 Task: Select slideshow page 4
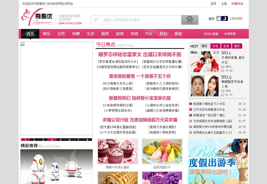(x=52, y=139)
